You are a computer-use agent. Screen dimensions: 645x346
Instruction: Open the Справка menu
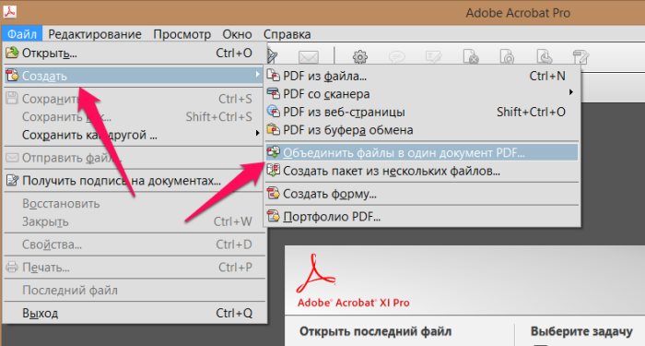coord(287,34)
